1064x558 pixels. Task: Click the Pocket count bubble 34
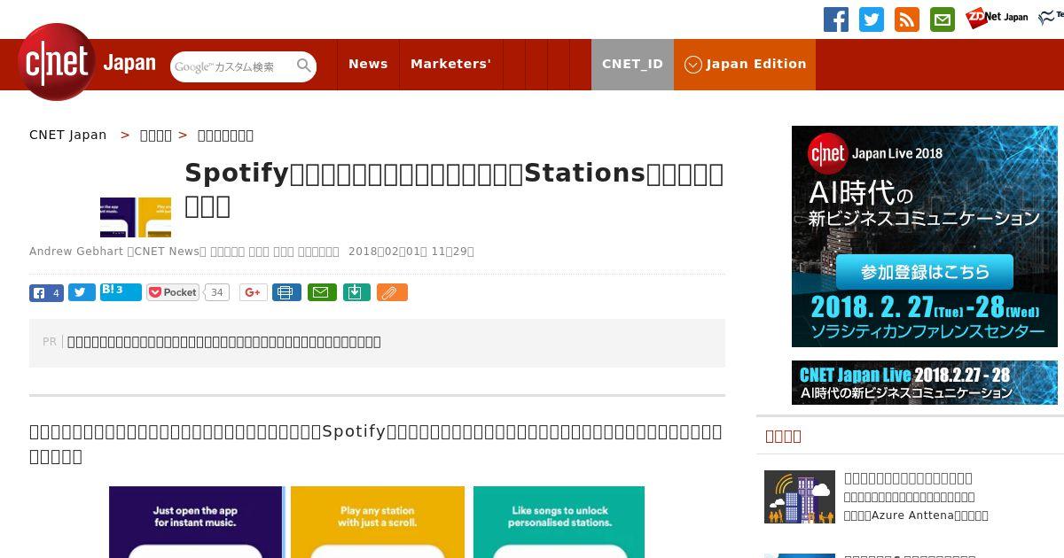[217, 292]
